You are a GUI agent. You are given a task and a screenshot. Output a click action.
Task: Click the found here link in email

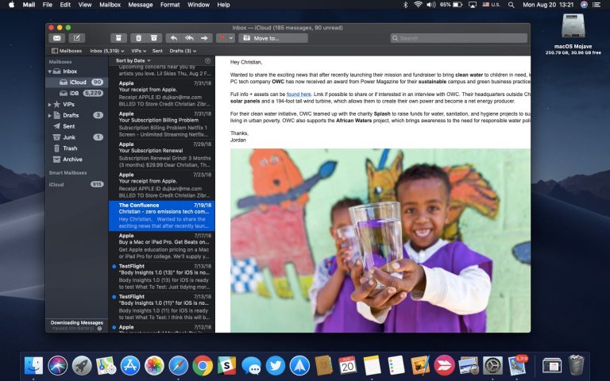[299, 94]
